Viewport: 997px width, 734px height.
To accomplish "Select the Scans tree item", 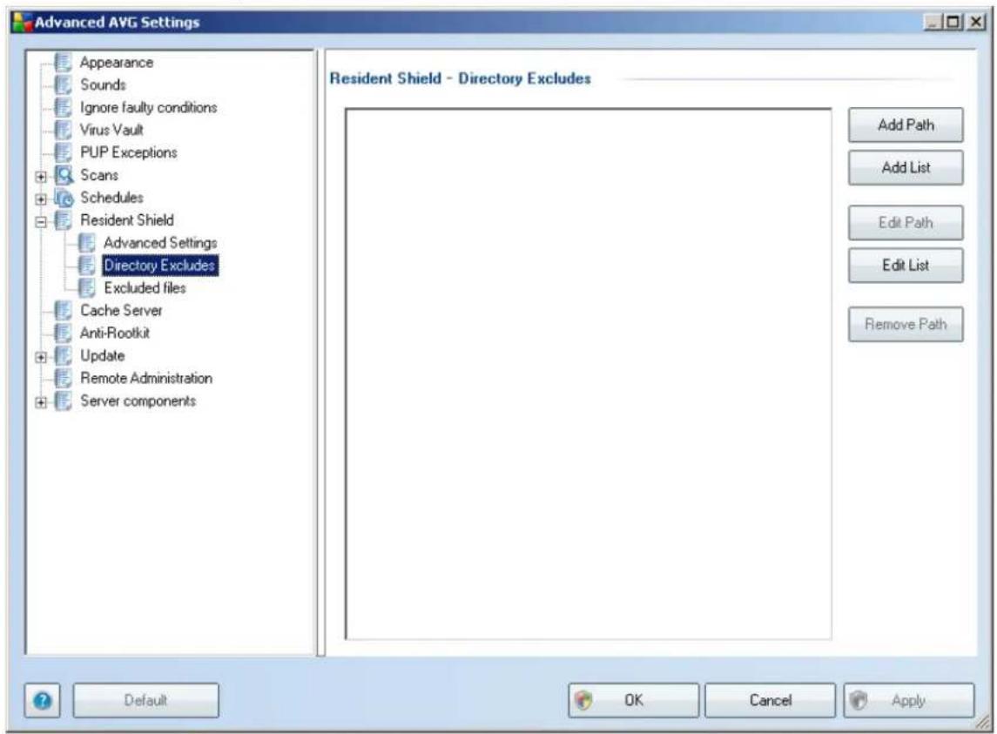I will [99, 175].
